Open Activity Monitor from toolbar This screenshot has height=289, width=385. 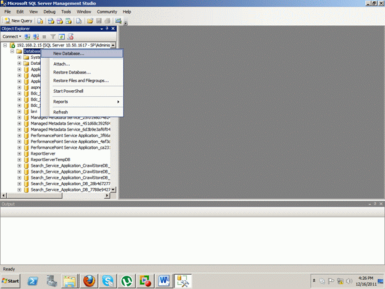click(118, 21)
